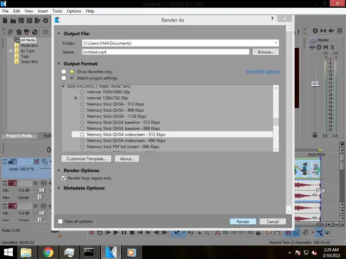Viewport: 346px width, 259px height.
Task: Switch to the Project Media tab
Action: point(19,136)
